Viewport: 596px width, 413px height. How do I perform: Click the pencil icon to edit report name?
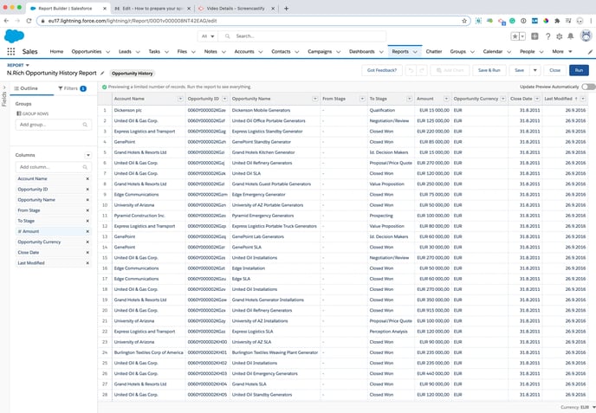coord(102,73)
